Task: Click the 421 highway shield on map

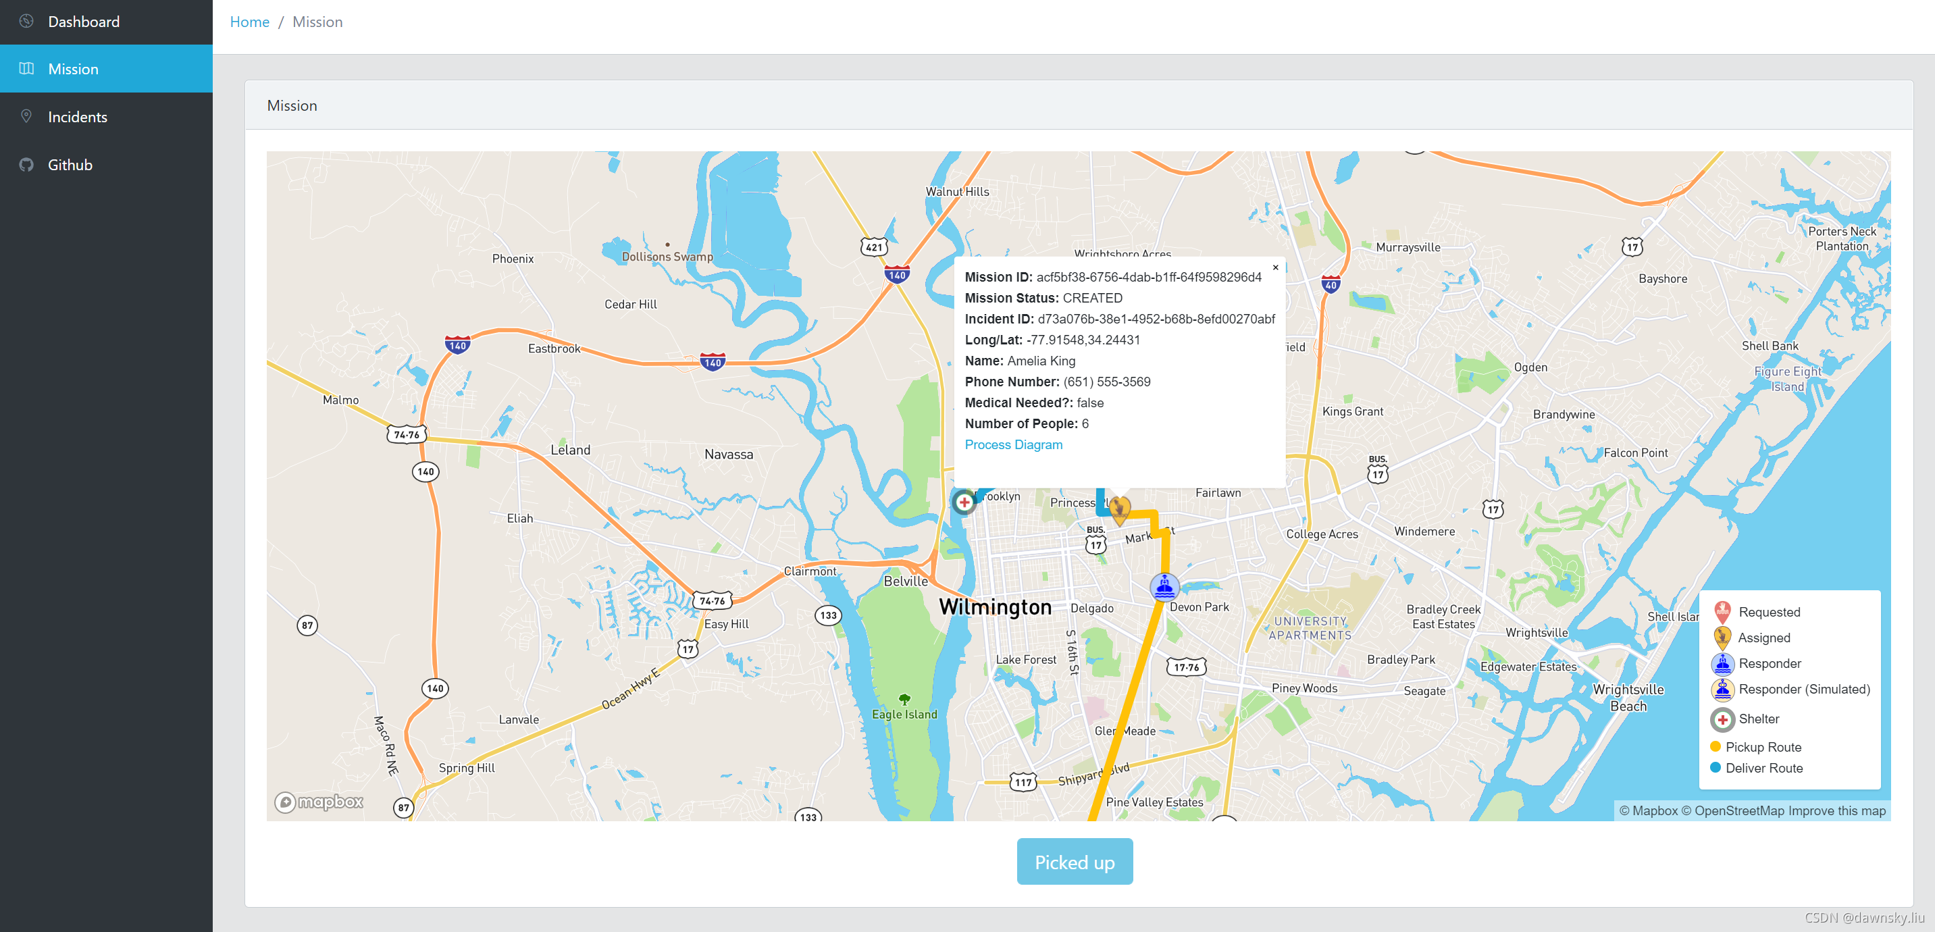Action: (x=873, y=247)
